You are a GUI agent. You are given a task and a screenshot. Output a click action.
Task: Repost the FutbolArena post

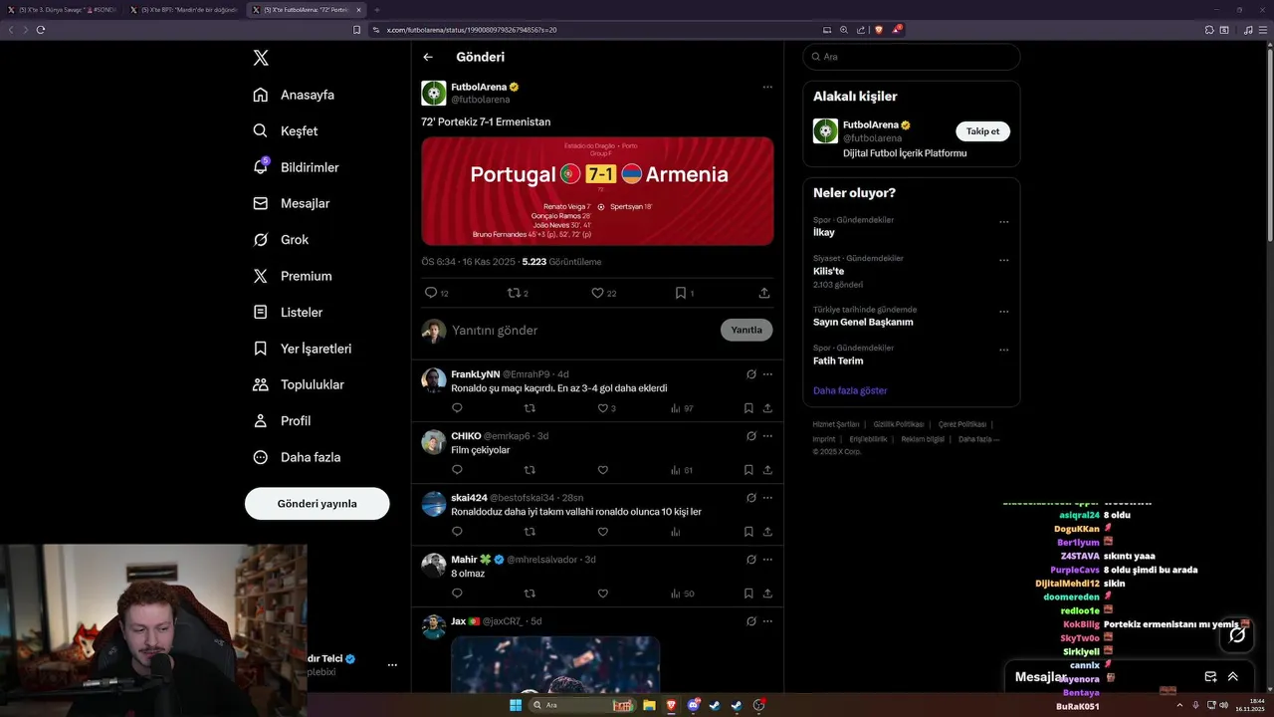click(514, 293)
